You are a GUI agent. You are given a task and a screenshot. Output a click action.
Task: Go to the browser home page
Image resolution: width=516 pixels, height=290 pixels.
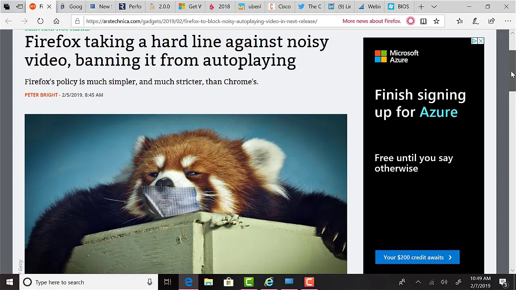point(56,21)
